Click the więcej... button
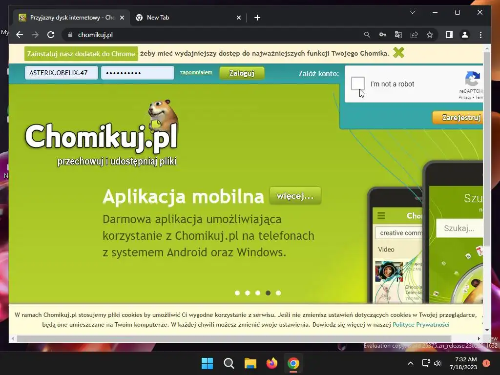 coord(295,195)
